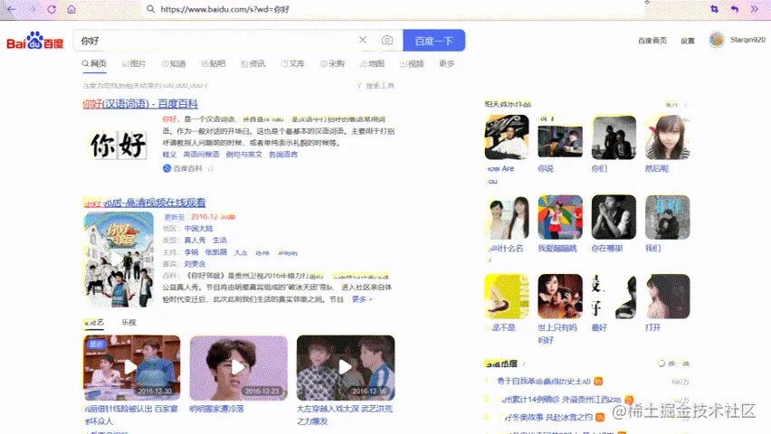Click the 百度一下 search button
Image resolution: width=771 pixels, height=434 pixels.
(433, 41)
